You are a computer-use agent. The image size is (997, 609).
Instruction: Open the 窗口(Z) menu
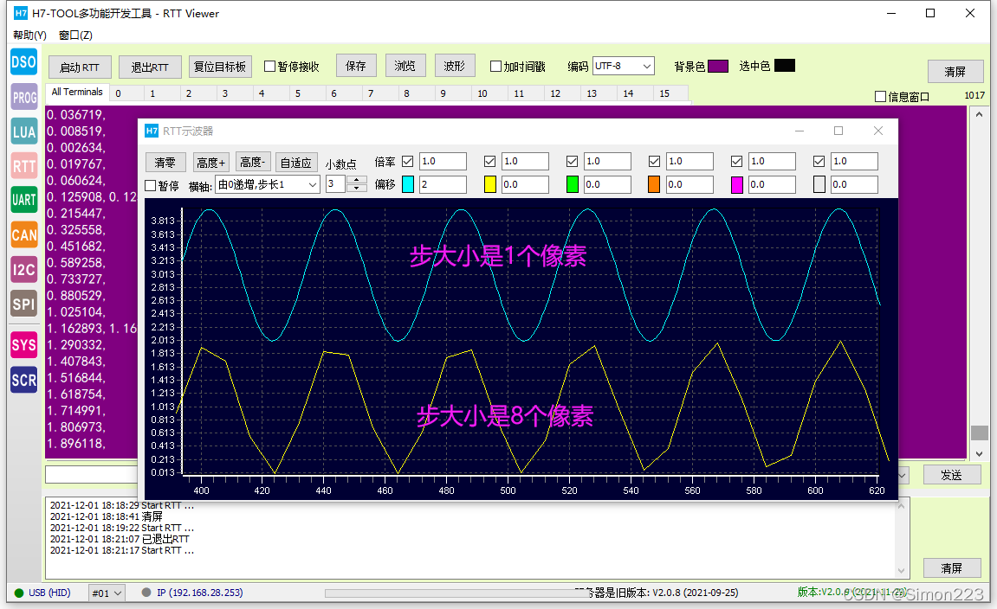[75, 35]
